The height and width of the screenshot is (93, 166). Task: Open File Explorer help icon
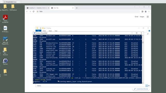pos(149,31)
